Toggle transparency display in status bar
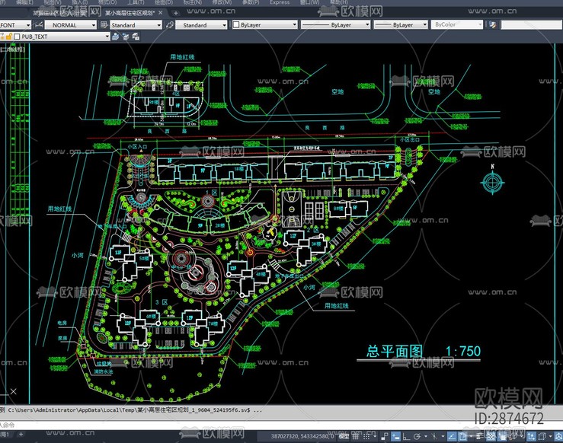Screen dimensions: 563x443 491,436
